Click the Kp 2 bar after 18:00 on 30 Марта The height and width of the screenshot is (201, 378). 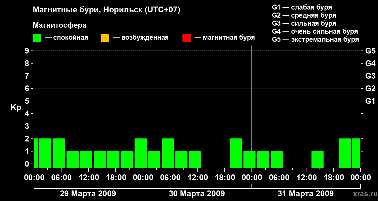(x=236, y=153)
